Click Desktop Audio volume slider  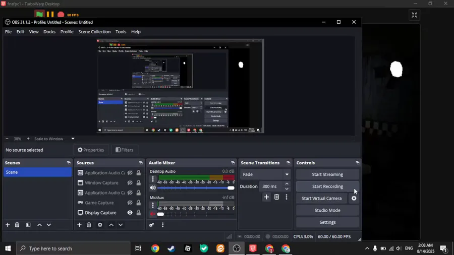196,188
